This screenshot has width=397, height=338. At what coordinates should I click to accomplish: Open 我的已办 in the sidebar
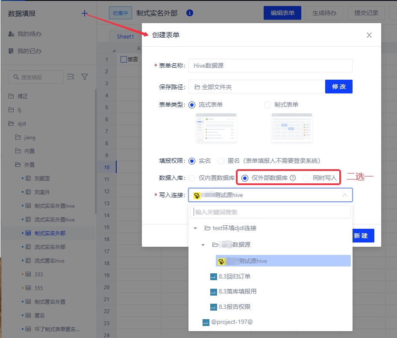pyautogui.click(x=29, y=51)
